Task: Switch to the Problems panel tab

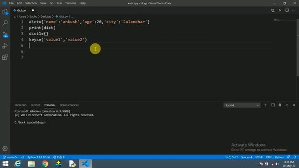Action: pyautogui.click(x=21, y=105)
